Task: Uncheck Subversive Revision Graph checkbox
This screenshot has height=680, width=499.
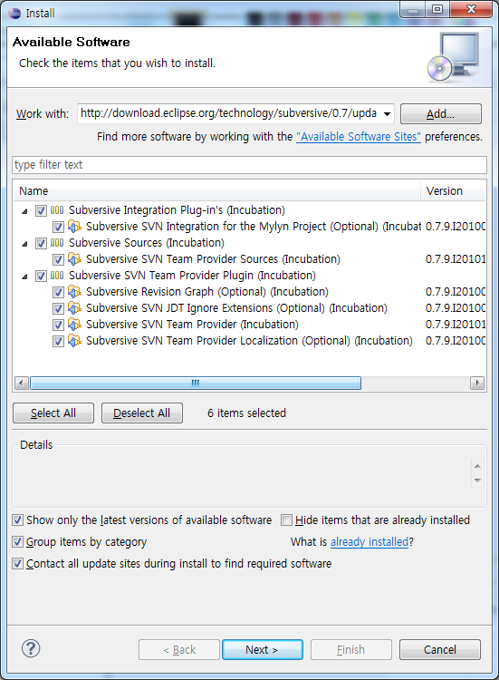Action: (58, 292)
